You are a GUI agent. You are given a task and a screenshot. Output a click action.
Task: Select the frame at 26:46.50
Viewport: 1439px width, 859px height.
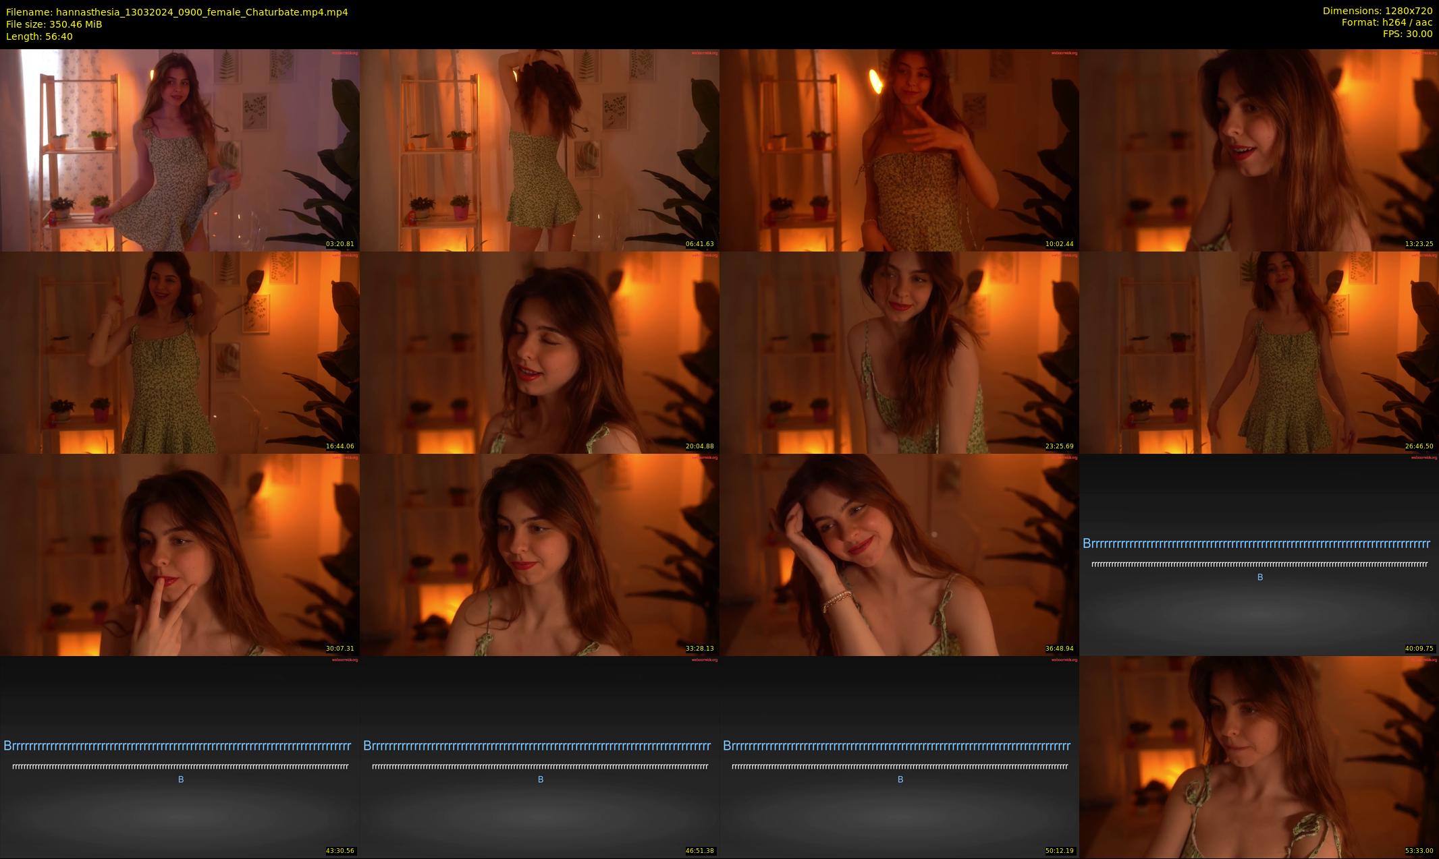[x=1259, y=352]
